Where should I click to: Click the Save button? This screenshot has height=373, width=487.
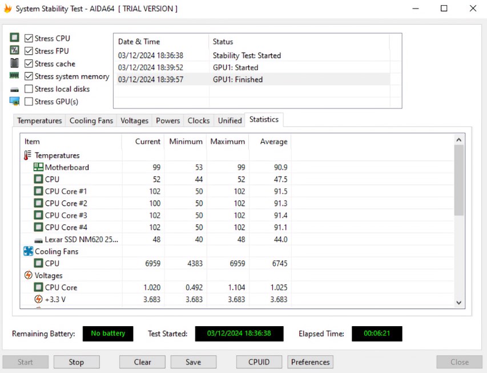(x=193, y=362)
